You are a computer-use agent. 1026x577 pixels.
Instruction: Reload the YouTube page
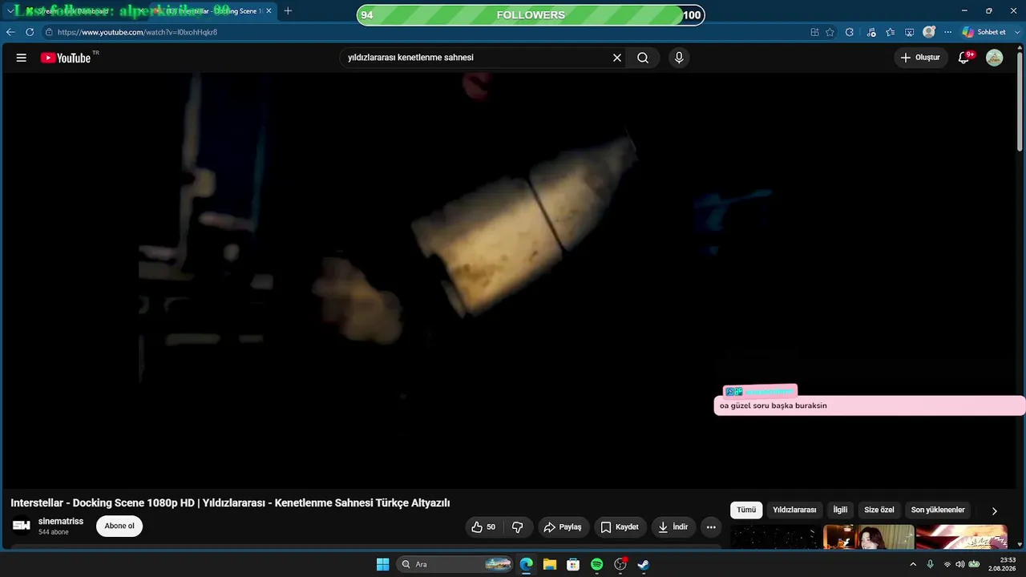tap(30, 32)
